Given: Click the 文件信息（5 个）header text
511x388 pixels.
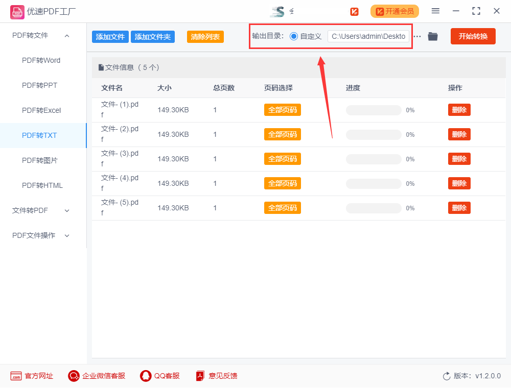Looking at the screenshot, I should click(x=132, y=67).
